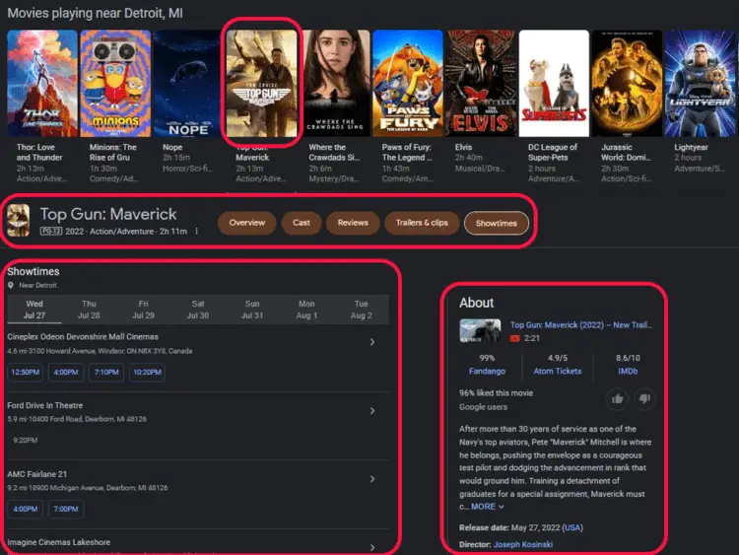Open Top Gun: Maverick (2022) New Trailer link

click(x=581, y=325)
